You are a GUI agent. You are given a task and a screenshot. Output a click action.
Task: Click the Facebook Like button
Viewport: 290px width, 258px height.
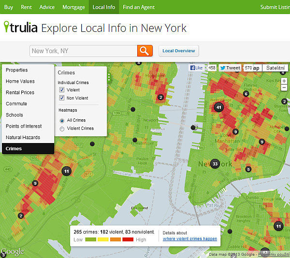coord(196,68)
